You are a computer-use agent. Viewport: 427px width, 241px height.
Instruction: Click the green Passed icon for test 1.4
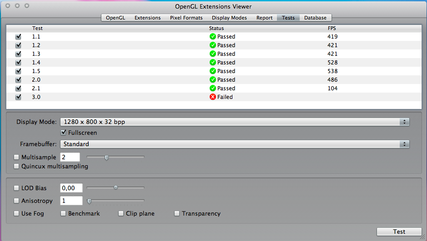(x=213, y=63)
